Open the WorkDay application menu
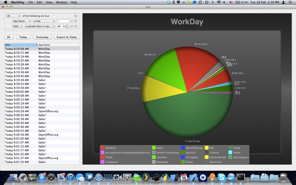The width and height of the screenshot is (296, 185). coord(18,2)
